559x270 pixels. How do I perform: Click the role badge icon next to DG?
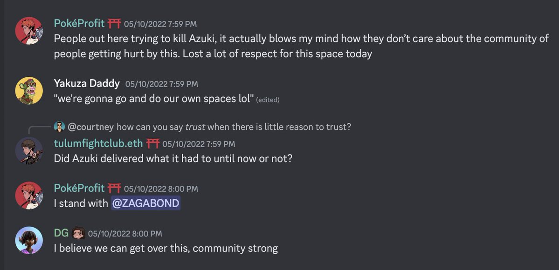[78, 233]
